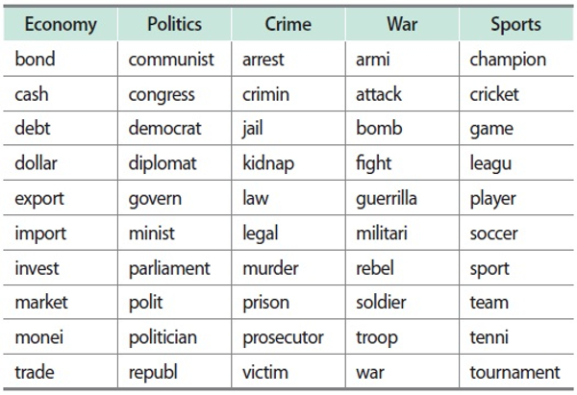Select 'soldier' in the War column
The width and height of the screenshot is (577, 395).
pyautogui.click(x=381, y=303)
